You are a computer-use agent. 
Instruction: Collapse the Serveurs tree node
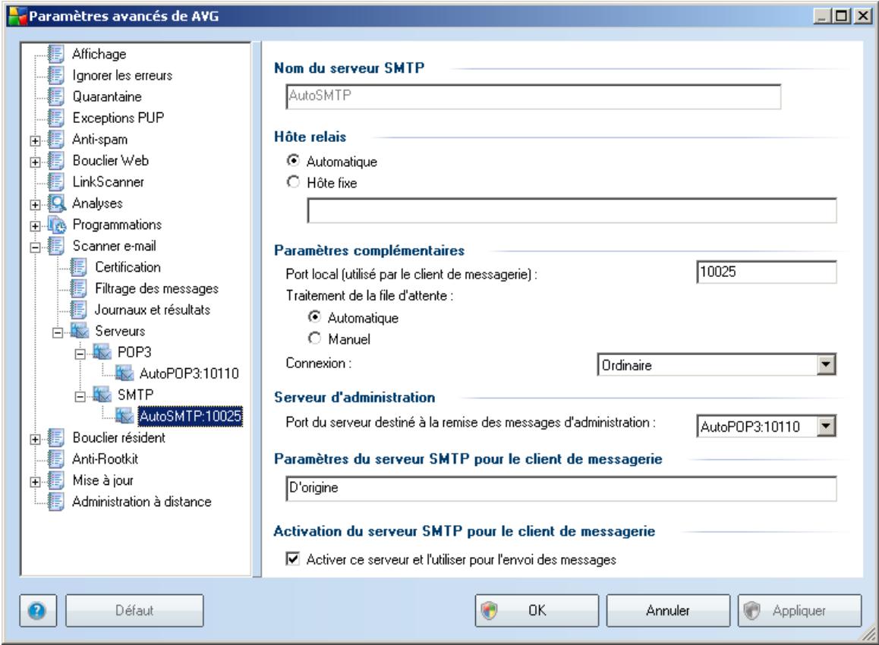click(58, 333)
